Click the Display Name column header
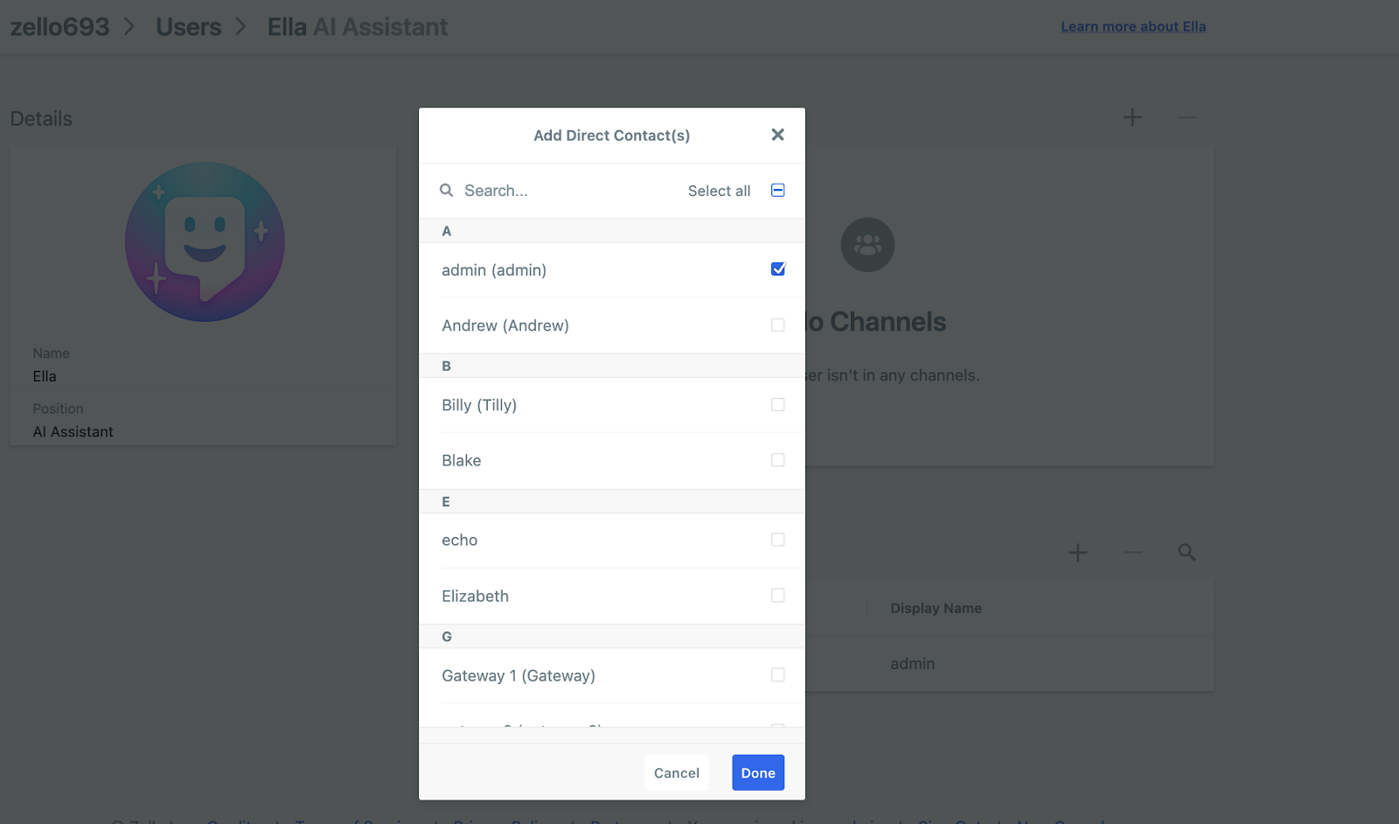This screenshot has width=1399, height=824. coord(936,608)
